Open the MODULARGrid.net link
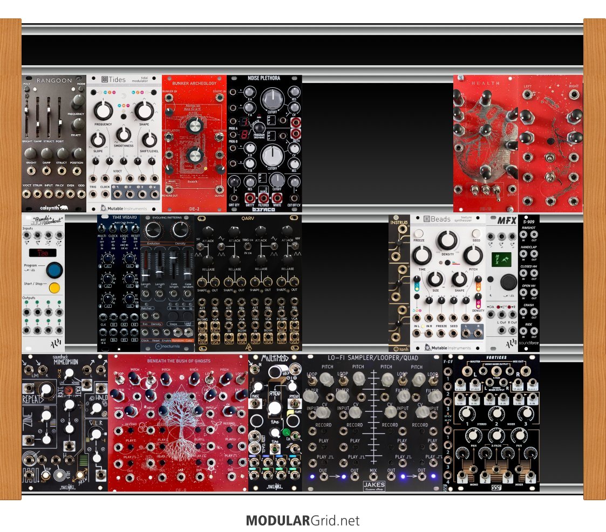Viewport: 606px width, 532px height. click(x=303, y=521)
